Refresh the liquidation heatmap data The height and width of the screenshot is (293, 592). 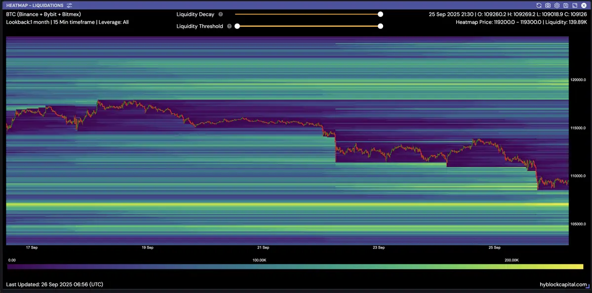pyautogui.click(x=539, y=5)
